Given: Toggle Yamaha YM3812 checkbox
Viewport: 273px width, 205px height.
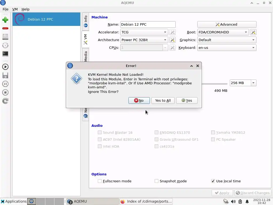Looking at the screenshot, I should (x=213, y=132).
